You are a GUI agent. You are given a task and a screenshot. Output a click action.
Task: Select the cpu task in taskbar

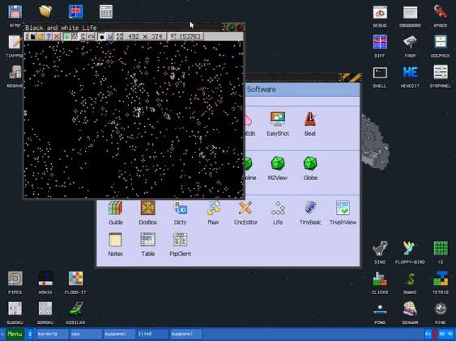[85, 334]
